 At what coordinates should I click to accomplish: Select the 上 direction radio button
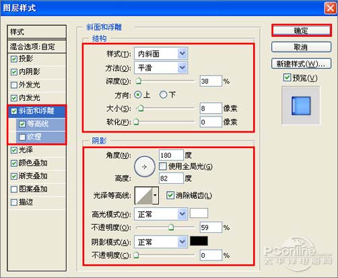coord(138,95)
